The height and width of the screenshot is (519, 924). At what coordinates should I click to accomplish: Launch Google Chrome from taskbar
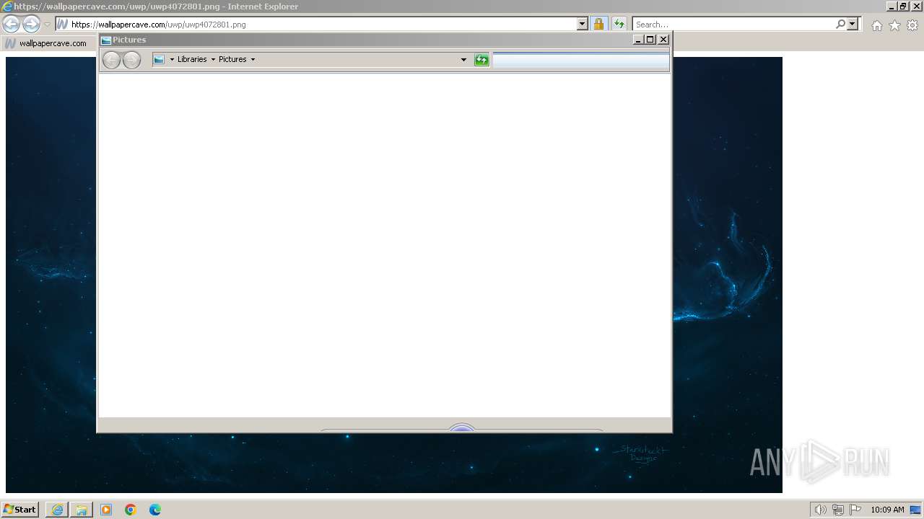(x=131, y=510)
